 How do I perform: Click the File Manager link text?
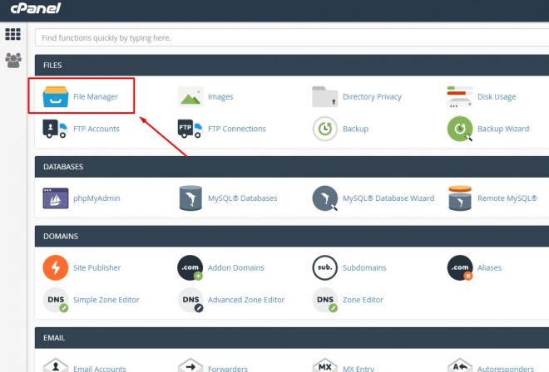coord(96,97)
